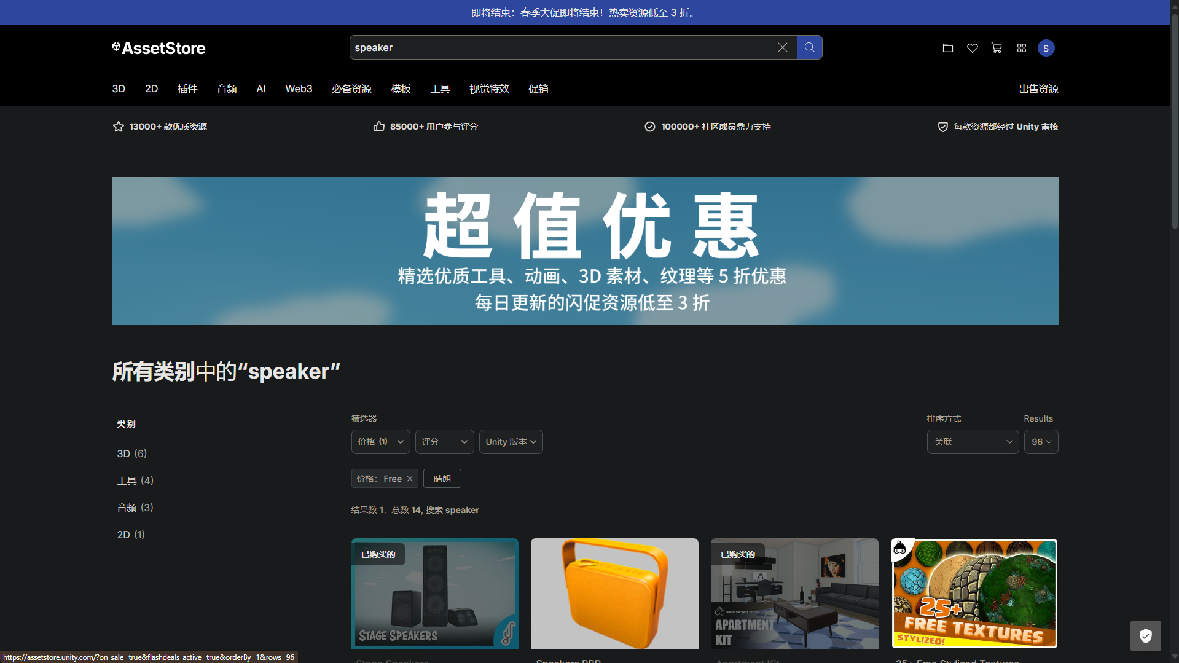The width and height of the screenshot is (1179, 663).
Task: Open the Unity 版本 dropdown
Action: 511,442
